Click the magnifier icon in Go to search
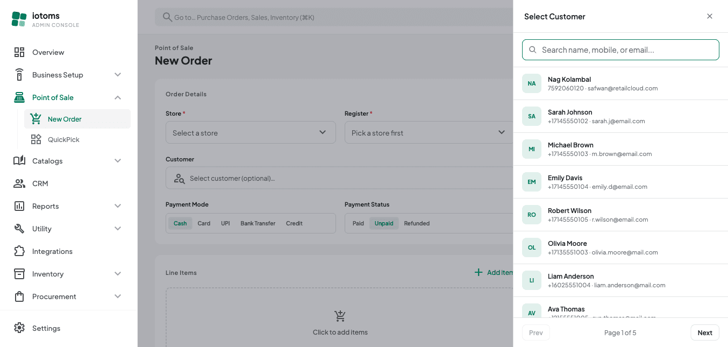Screen dimensions: 728x347 (x=167, y=17)
